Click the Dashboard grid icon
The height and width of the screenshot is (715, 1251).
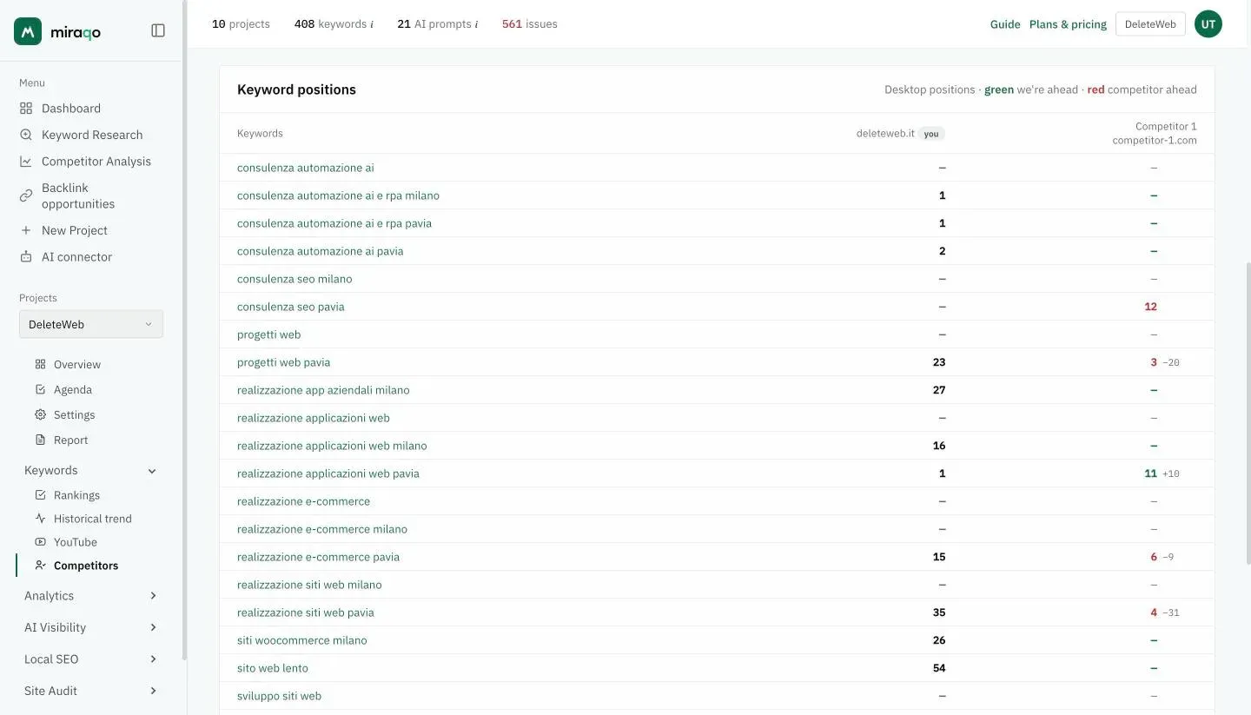26,109
